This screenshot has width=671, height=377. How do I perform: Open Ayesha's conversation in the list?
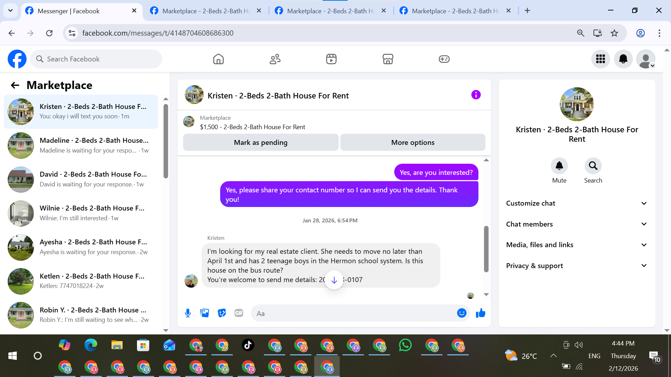(81, 247)
